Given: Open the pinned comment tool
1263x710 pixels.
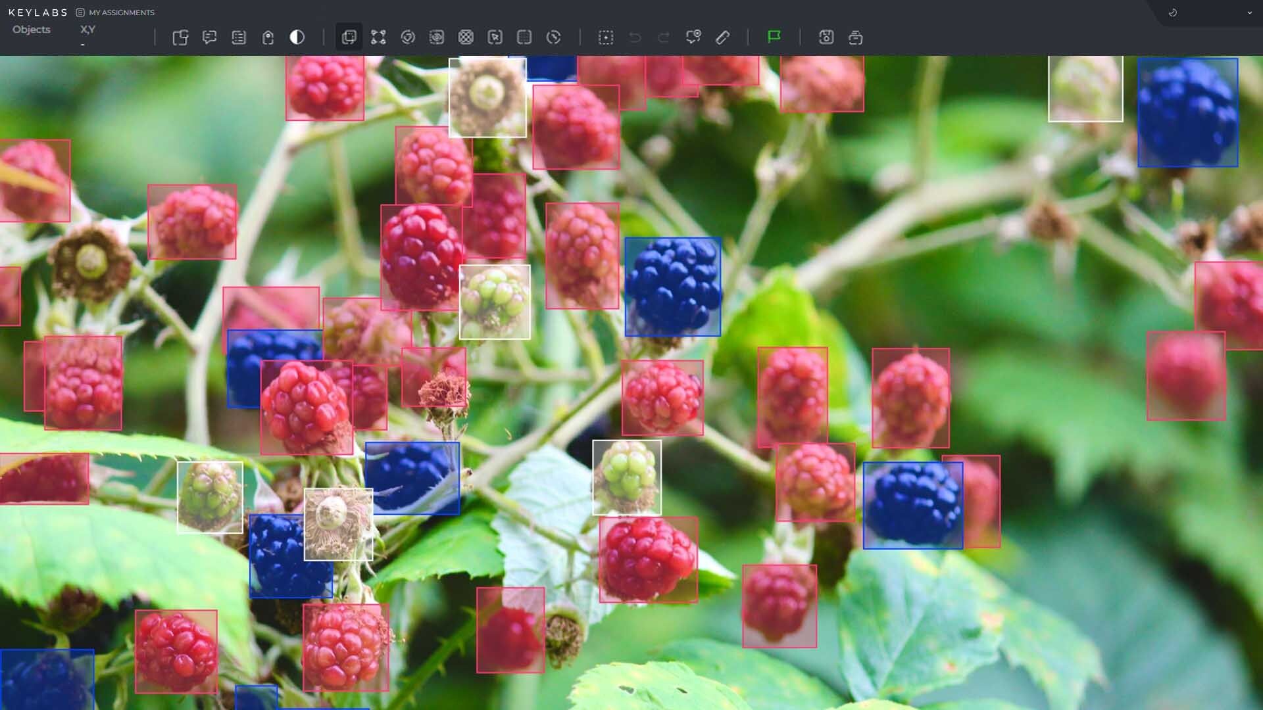Looking at the screenshot, I should point(694,37).
